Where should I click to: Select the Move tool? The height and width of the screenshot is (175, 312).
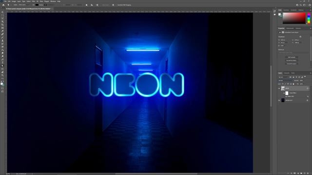coord(2,12)
